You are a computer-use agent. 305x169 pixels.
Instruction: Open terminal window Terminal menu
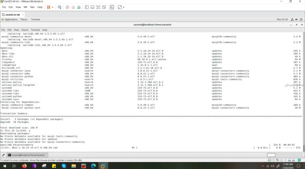(35, 30)
